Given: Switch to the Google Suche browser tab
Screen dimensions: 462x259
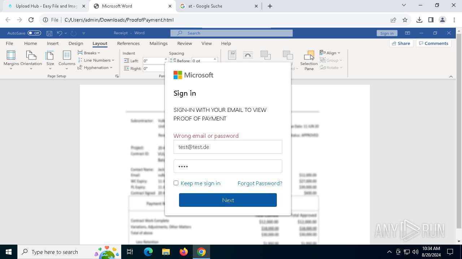Looking at the screenshot, I should [x=218, y=6].
